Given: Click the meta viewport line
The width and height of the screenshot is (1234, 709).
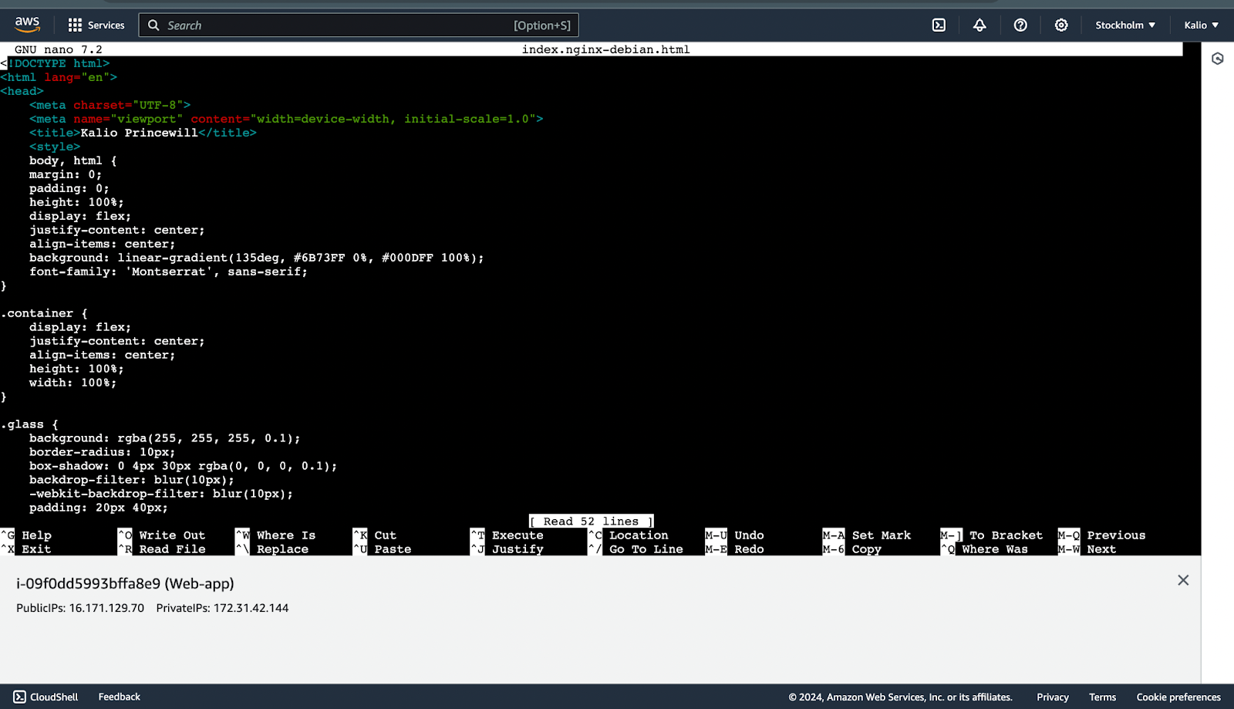Looking at the screenshot, I should (287, 119).
